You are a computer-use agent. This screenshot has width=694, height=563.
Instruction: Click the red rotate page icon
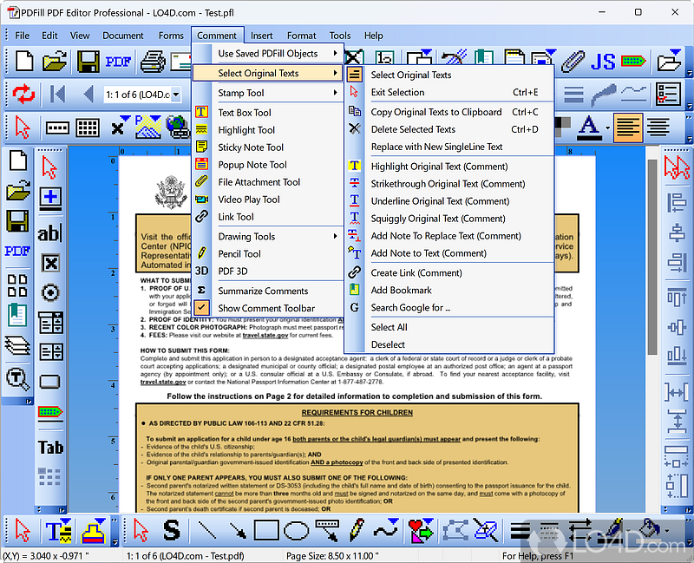pyautogui.click(x=23, y=94)
